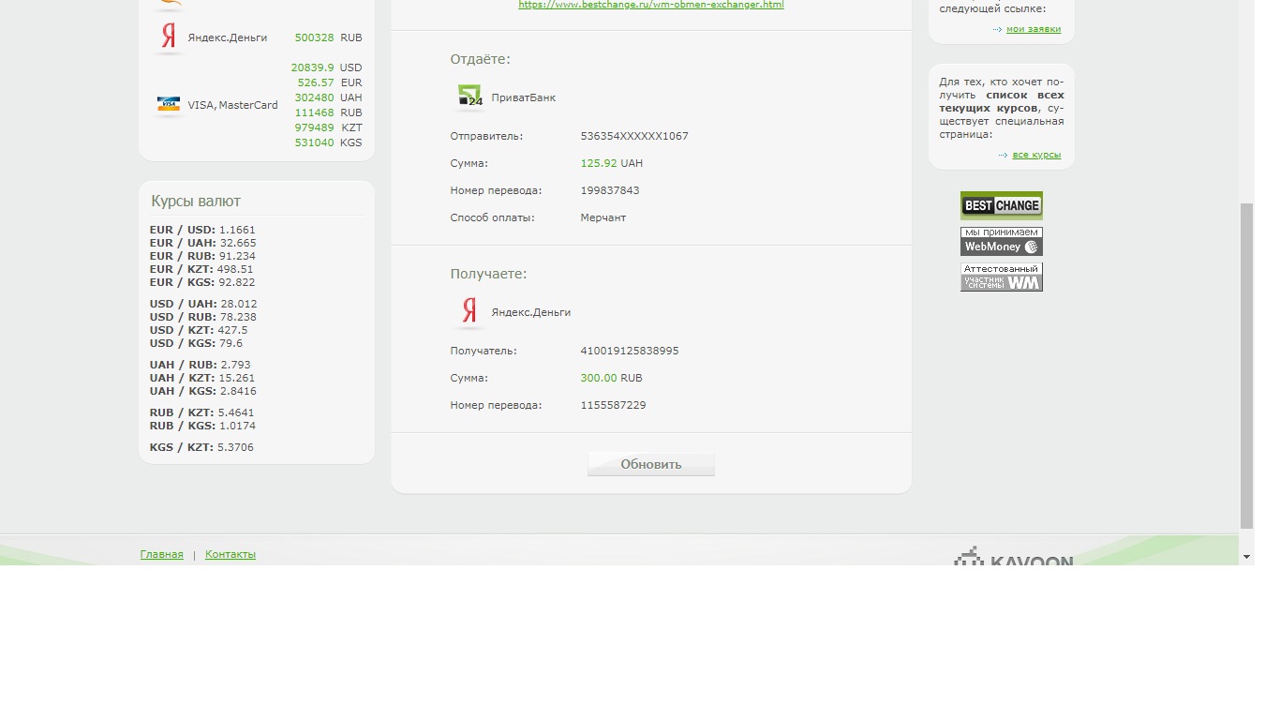Click the EUR / RUB: 91.234 rate
1280x720 pixels.
(202, 256)
